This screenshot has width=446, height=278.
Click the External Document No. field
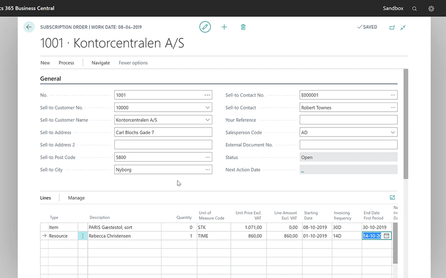(348, 145)
